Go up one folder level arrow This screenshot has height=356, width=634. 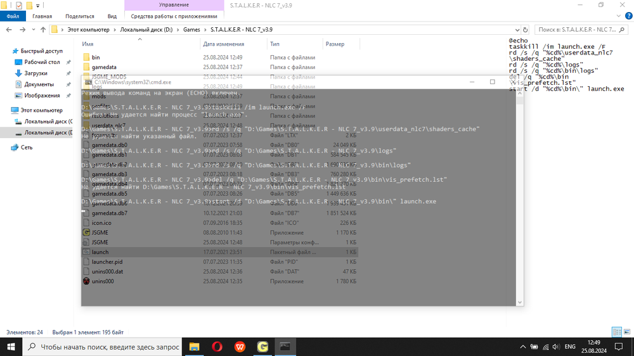coord(43,30)
